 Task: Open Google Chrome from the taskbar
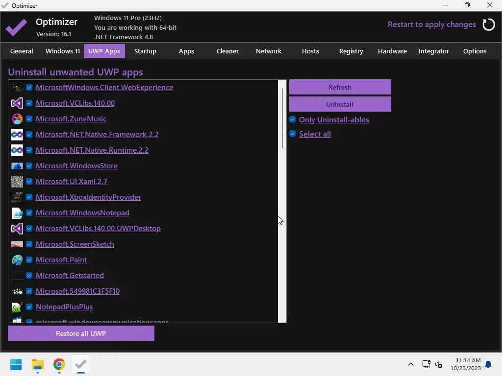pyautogui.click(x=59, y=364)
